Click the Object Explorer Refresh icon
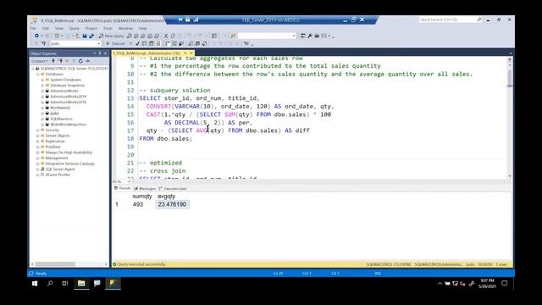The height and width of the screenshot is (305, 542). (x=80, y=61)
